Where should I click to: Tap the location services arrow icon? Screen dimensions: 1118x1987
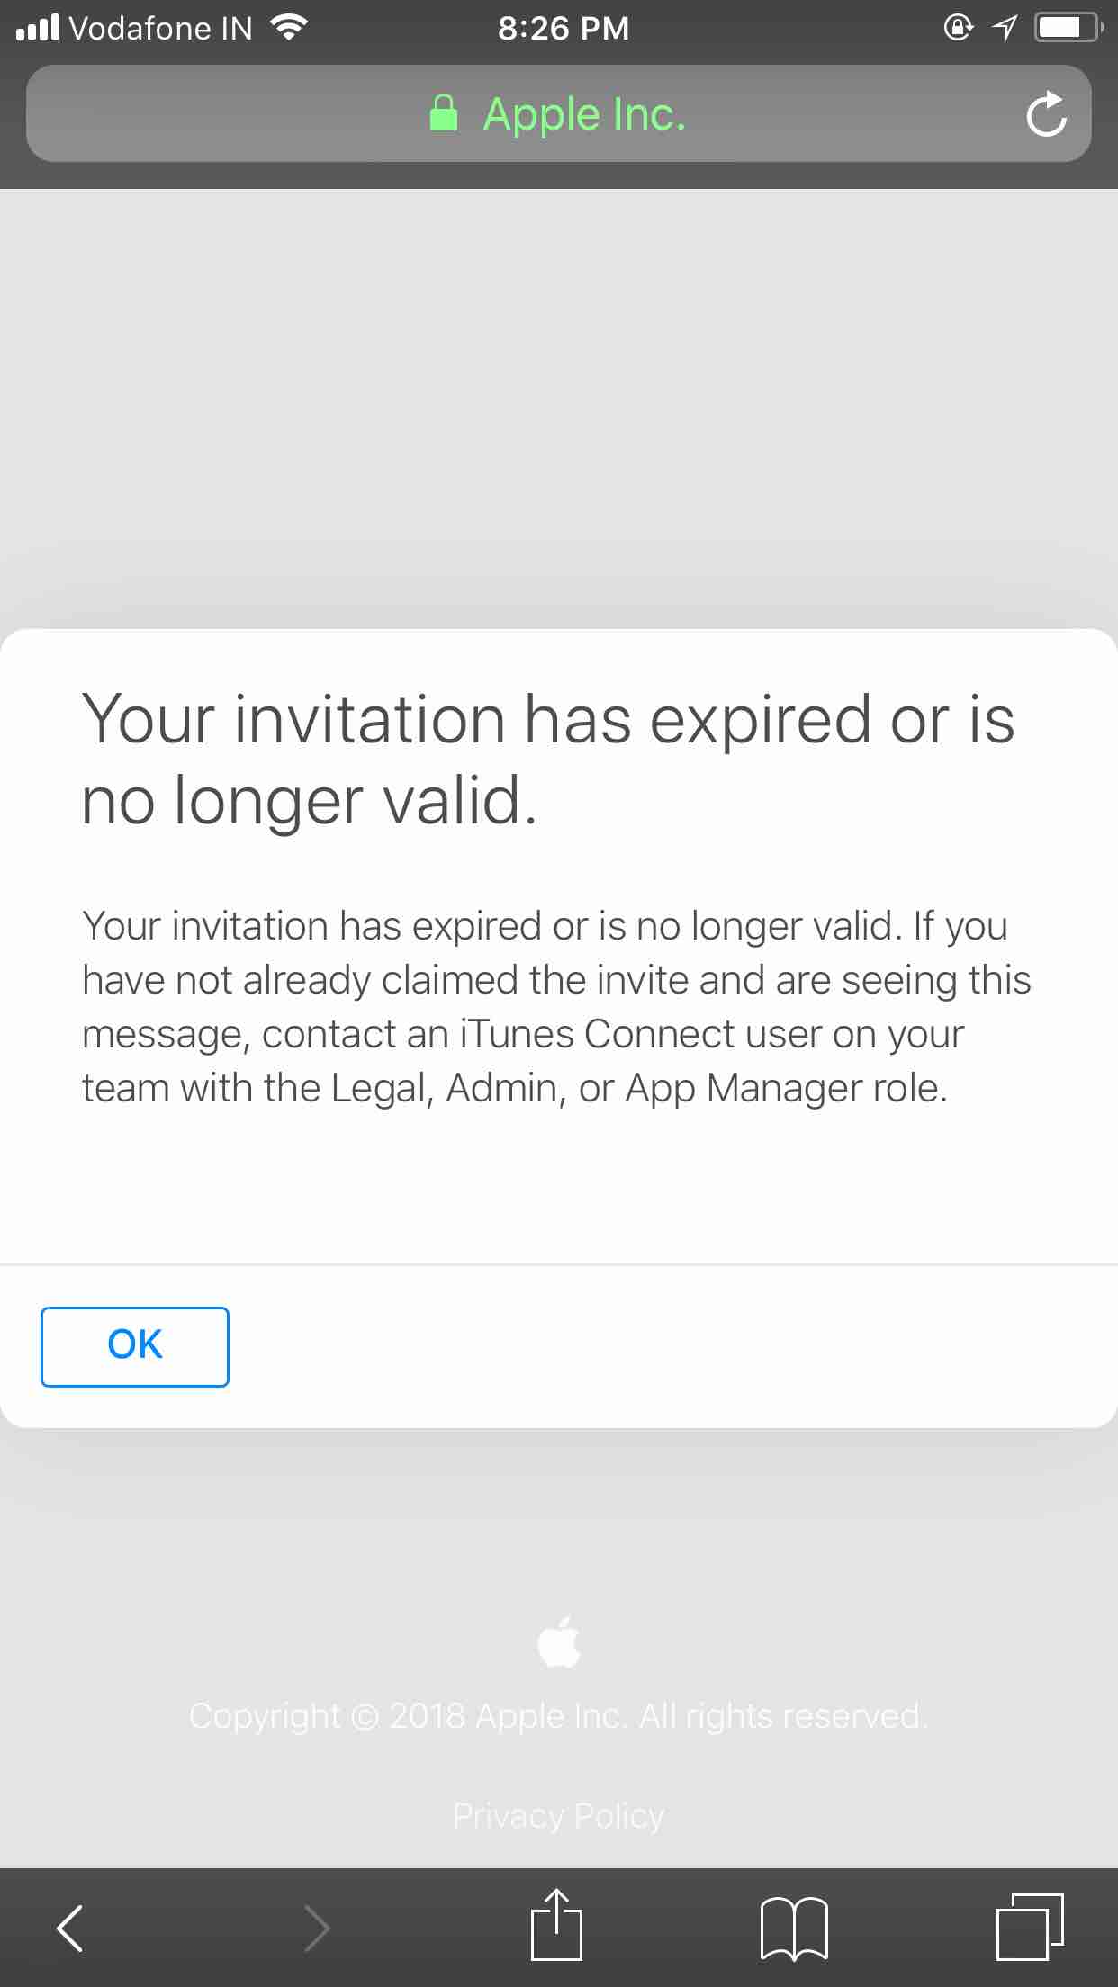(1004, 29)
